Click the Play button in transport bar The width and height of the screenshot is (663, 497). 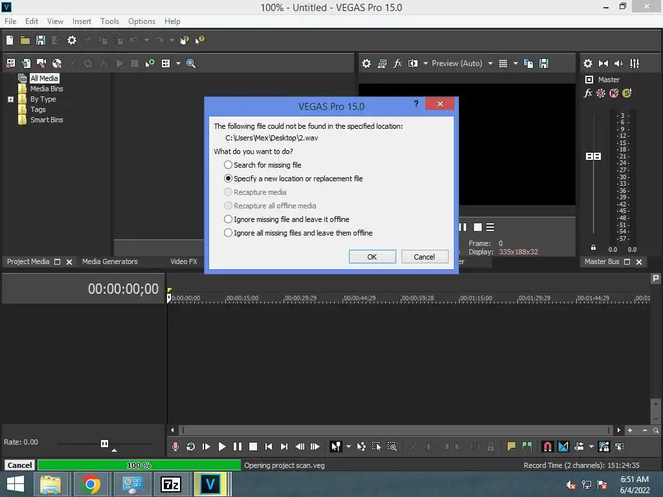(221, 447)
